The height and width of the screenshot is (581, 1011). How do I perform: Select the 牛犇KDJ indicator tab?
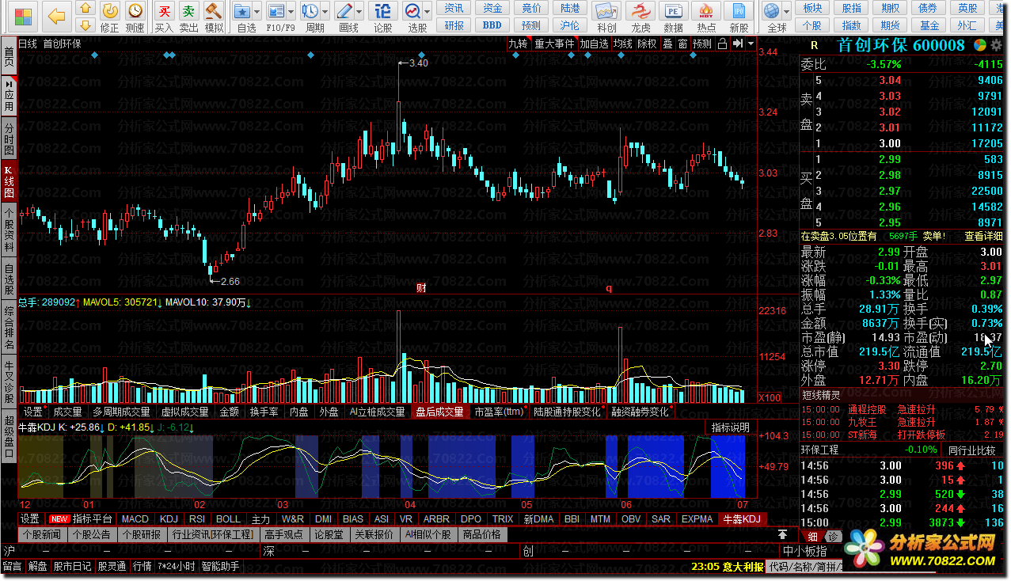(x=741, y=519)
